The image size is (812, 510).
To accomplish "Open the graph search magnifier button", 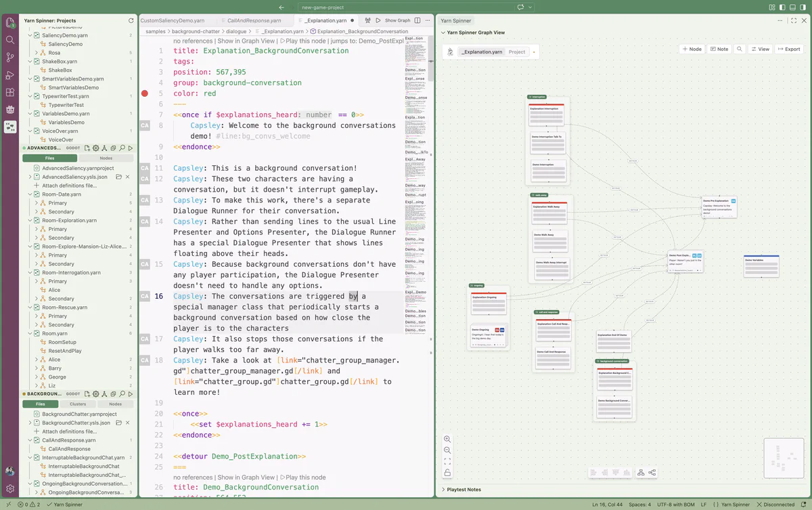I will (739, 49).
